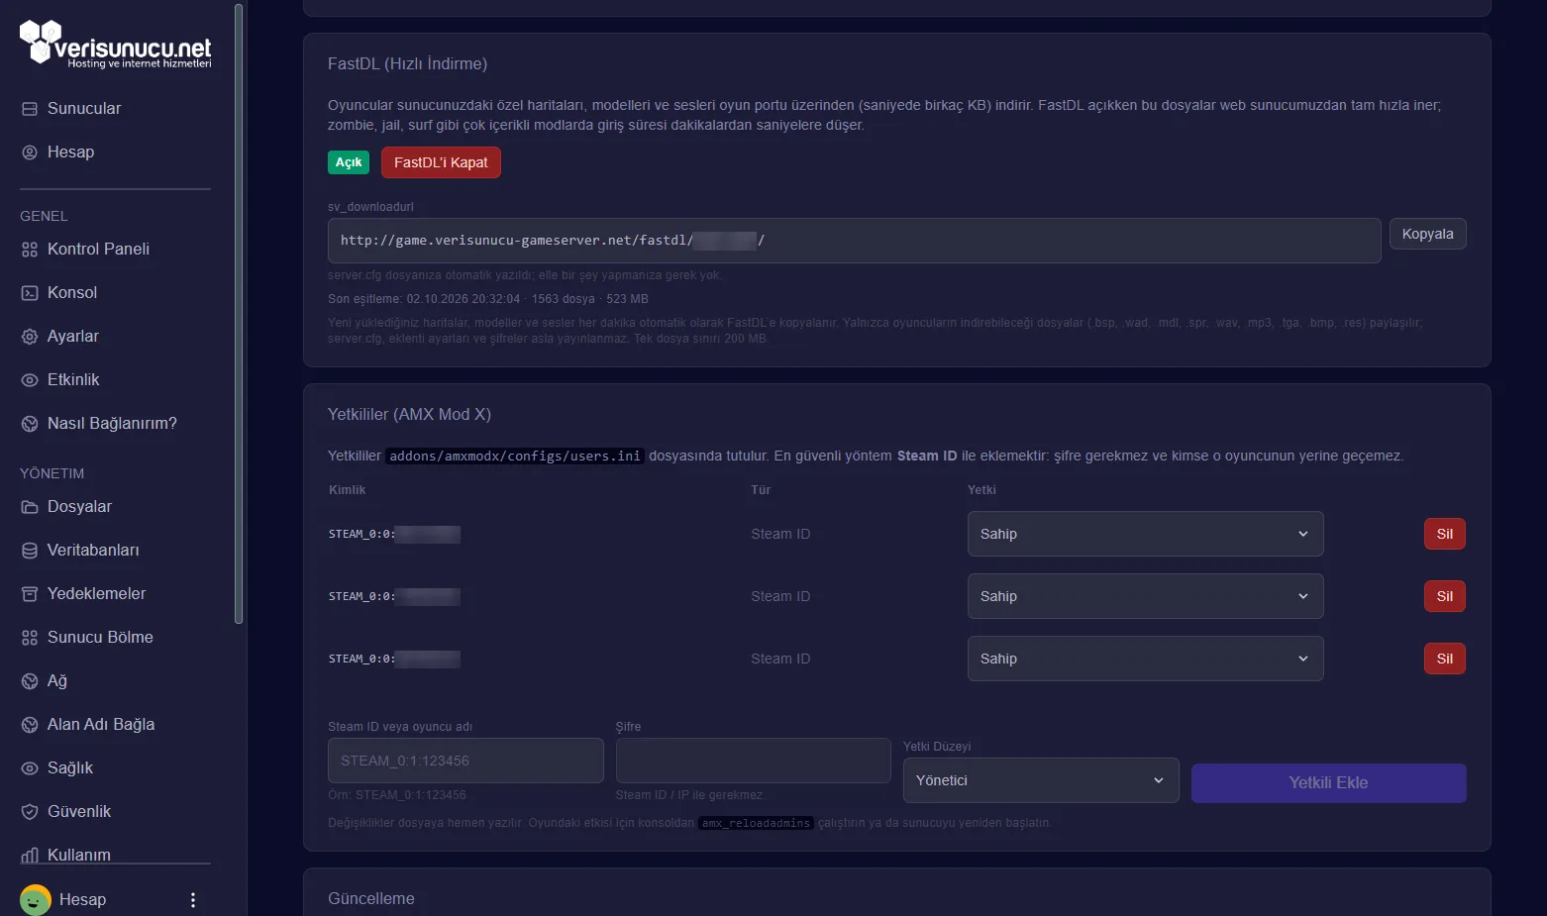Expand the third Sahip permission dropdown
Viewport: 1547px width, 916px height.
(1145, 659)
